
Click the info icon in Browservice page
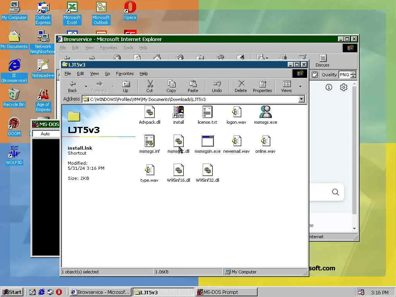pyautogui.click(x=329, y=87)
